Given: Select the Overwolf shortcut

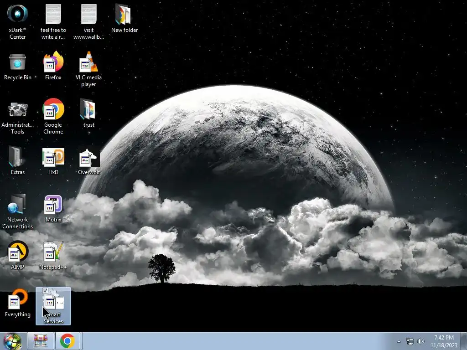Looking at the screenshot, I should pyautogui.click(x=88, y=161).
